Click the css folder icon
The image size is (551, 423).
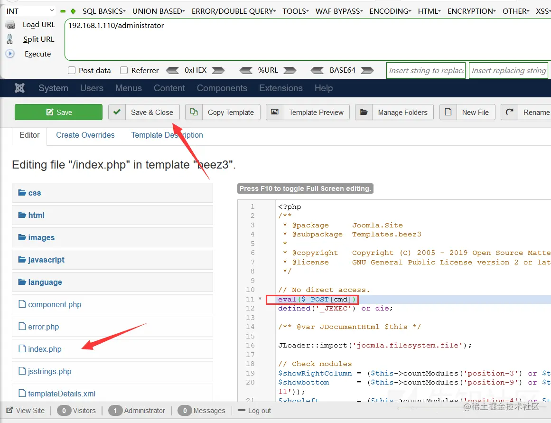pyautogui.click(x=22, y=193)
